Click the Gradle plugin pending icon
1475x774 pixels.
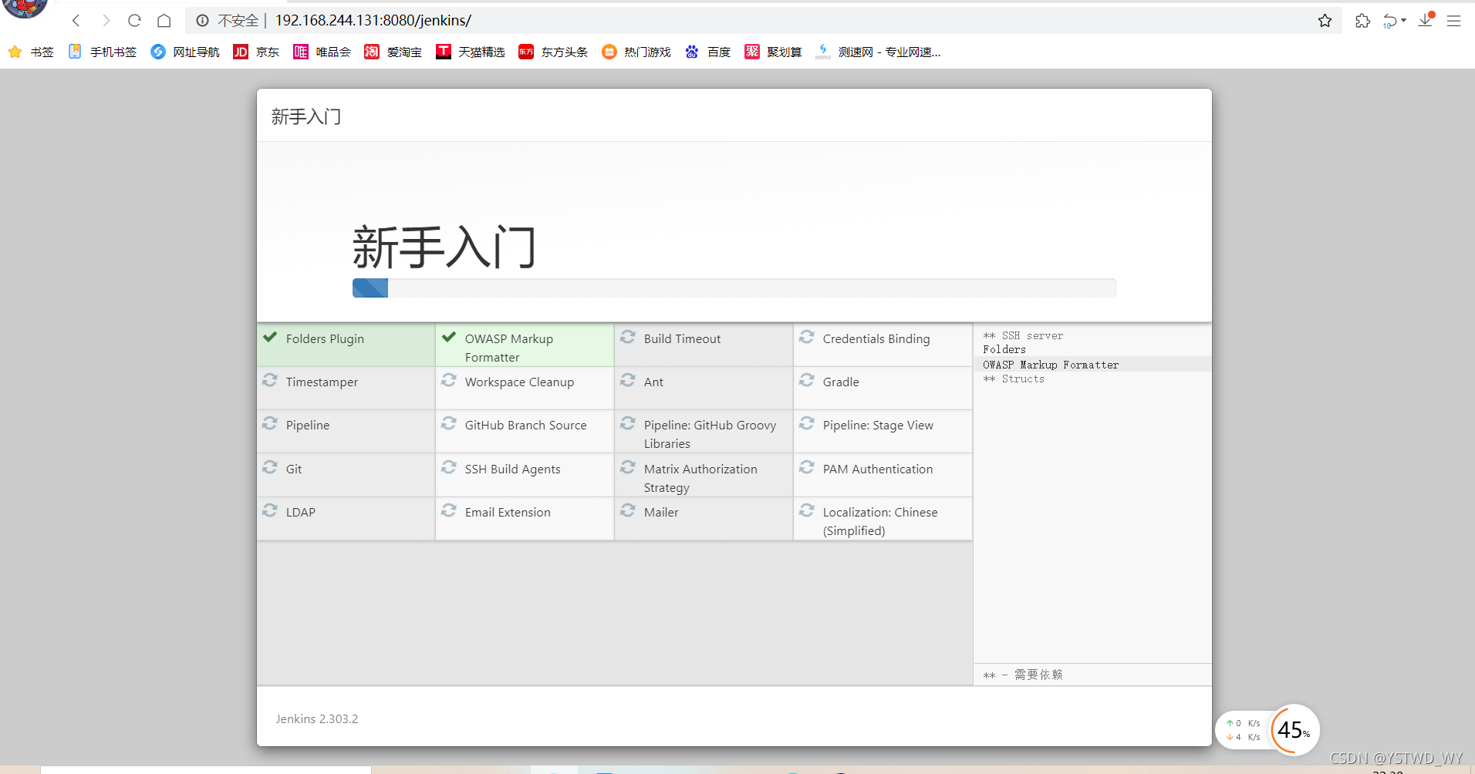pos(807,380)
